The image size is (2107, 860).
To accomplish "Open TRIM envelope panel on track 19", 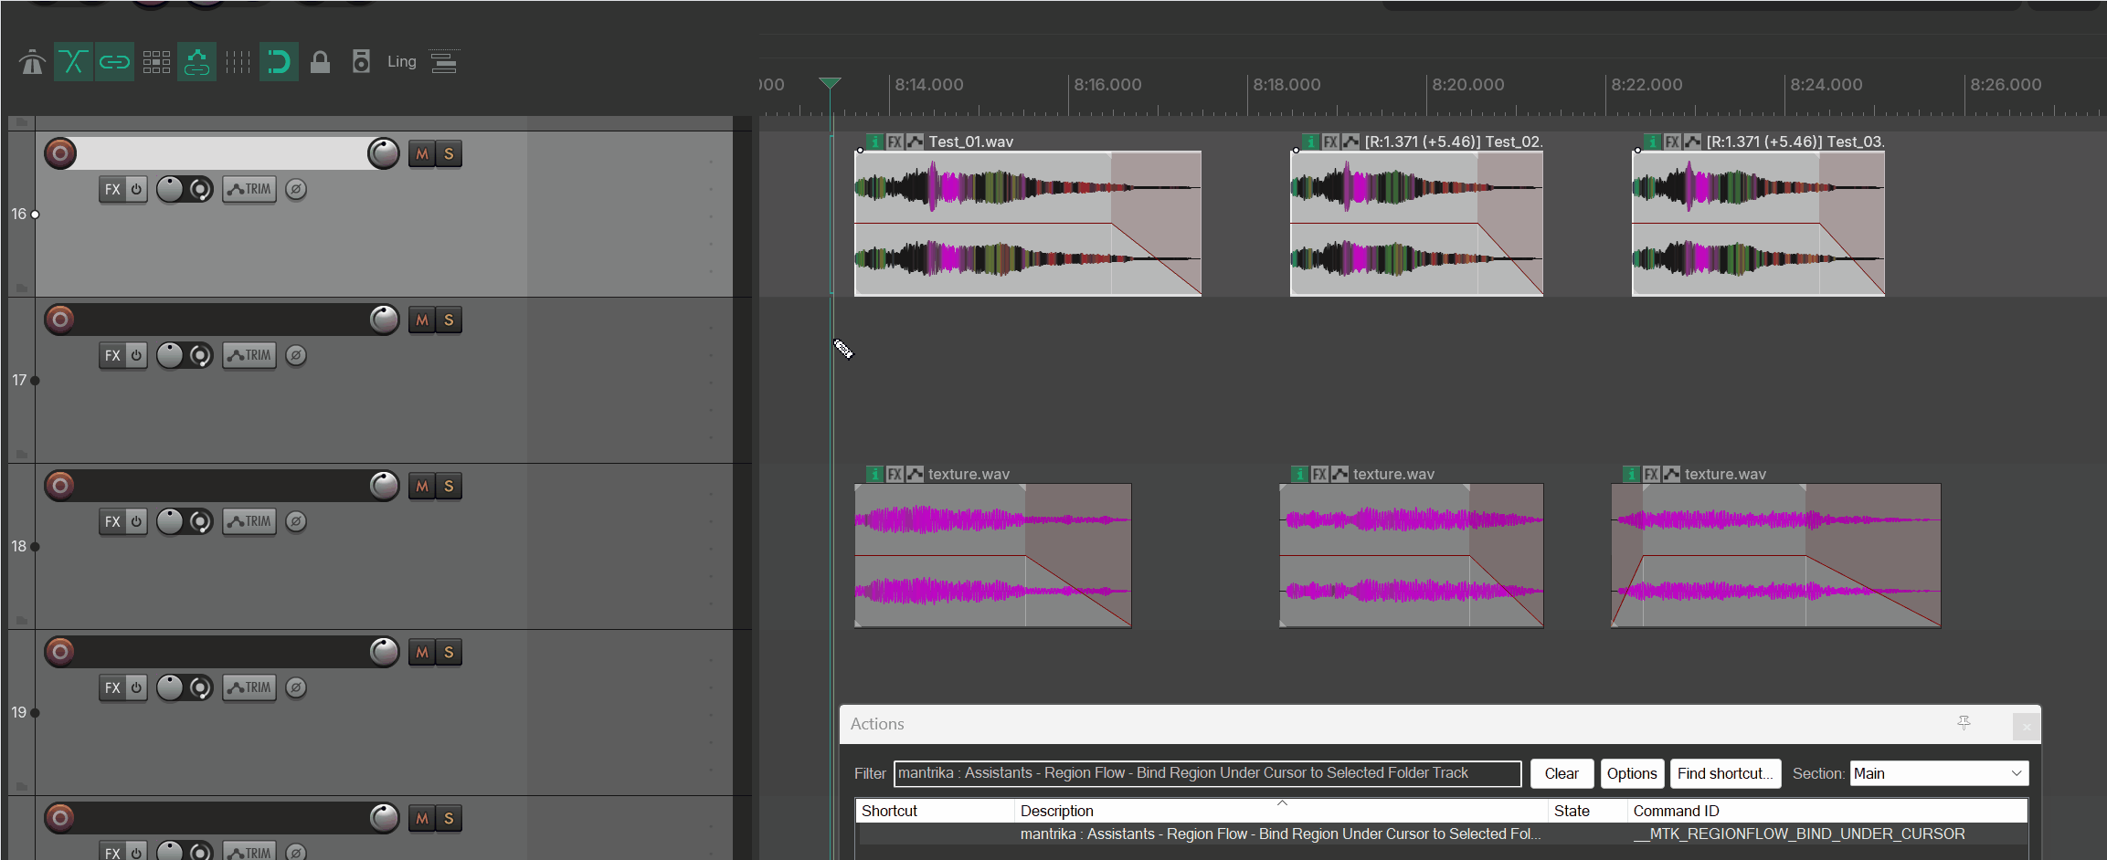I will click(249, 688).
